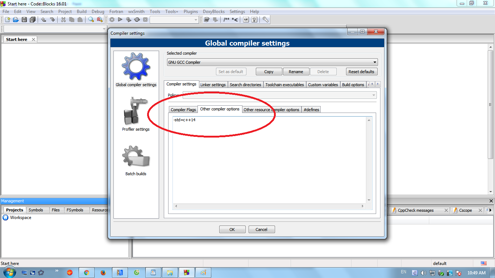Switch to Custom variables tab
495x278 pixels.
point(323,85)
